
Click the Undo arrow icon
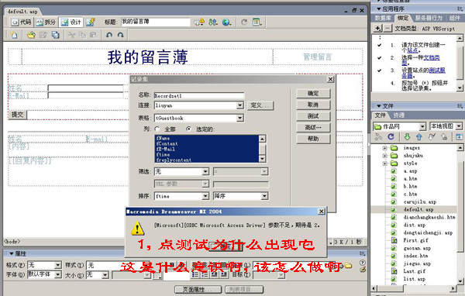109,35
